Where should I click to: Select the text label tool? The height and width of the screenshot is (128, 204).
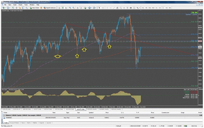coord(127,8)
